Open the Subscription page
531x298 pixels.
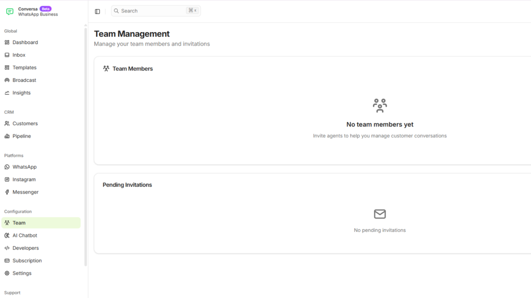(27, 261)
